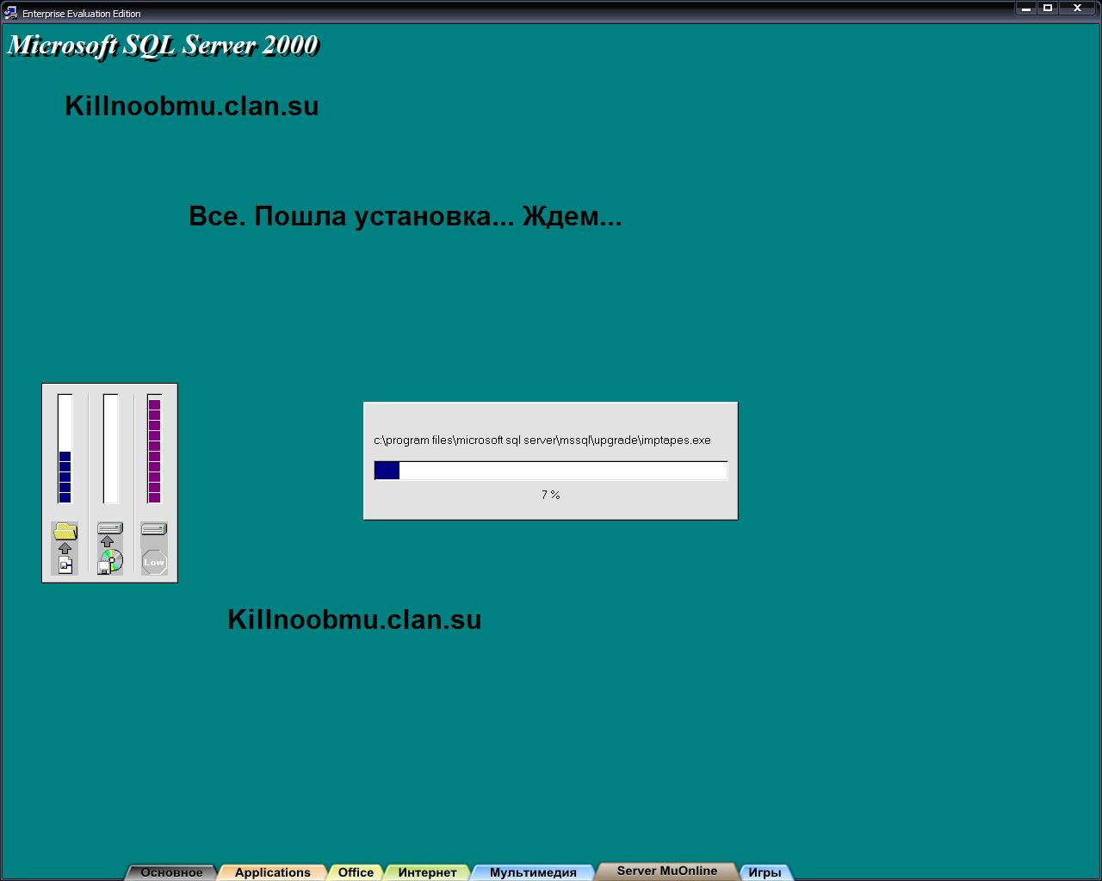Click the blue file copy progress meter
Image resolution: width=1102 pixels, height=881 pixels.
coord(65,448)
